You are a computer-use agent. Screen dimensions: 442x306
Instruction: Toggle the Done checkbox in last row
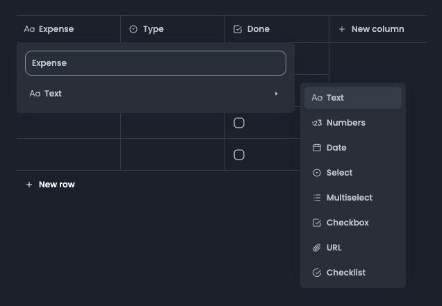tap(239, 155)
